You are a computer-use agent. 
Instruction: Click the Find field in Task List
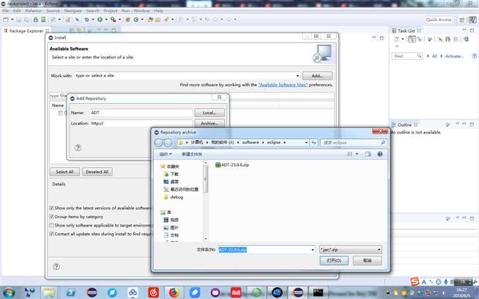tap(407, 56)
